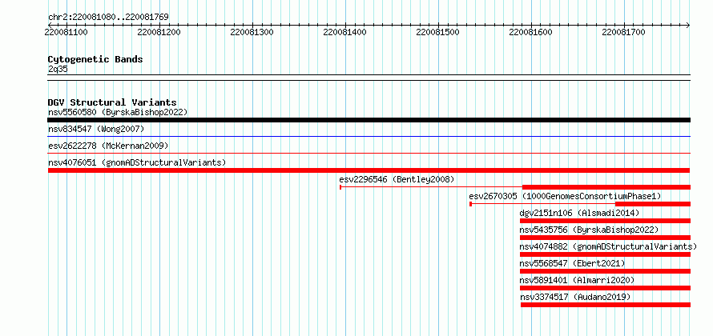Select the red nsv4074882 variant bar
This screenshot has width=713, height=336.
coord(605,254)
